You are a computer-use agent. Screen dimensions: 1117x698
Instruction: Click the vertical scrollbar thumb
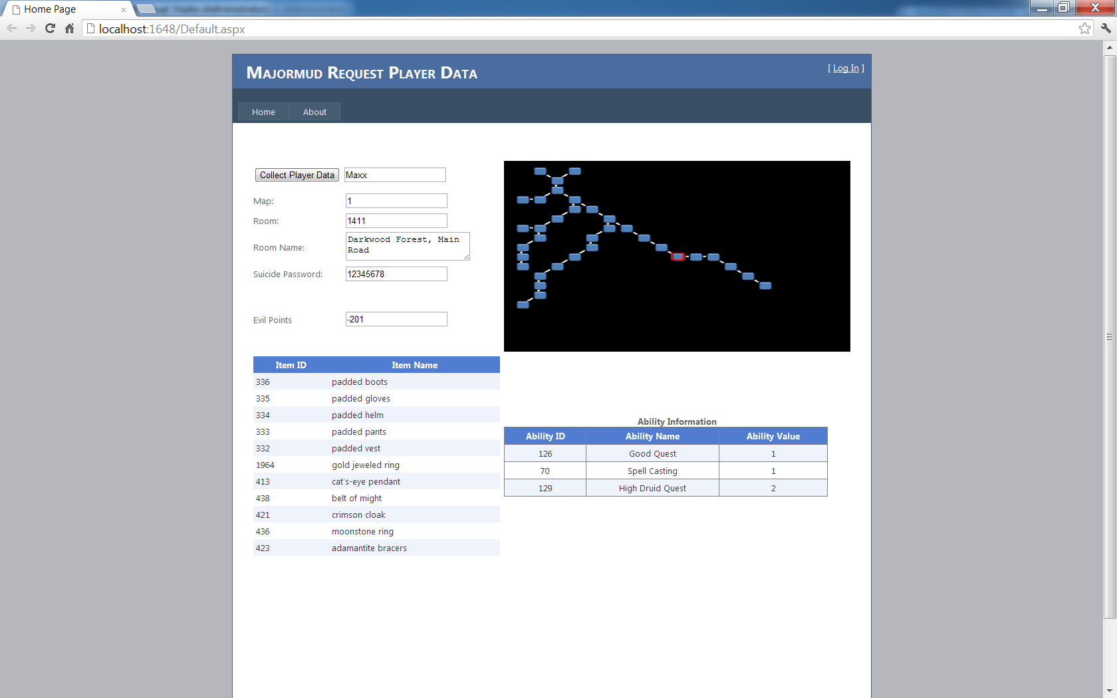[1110, 337]
